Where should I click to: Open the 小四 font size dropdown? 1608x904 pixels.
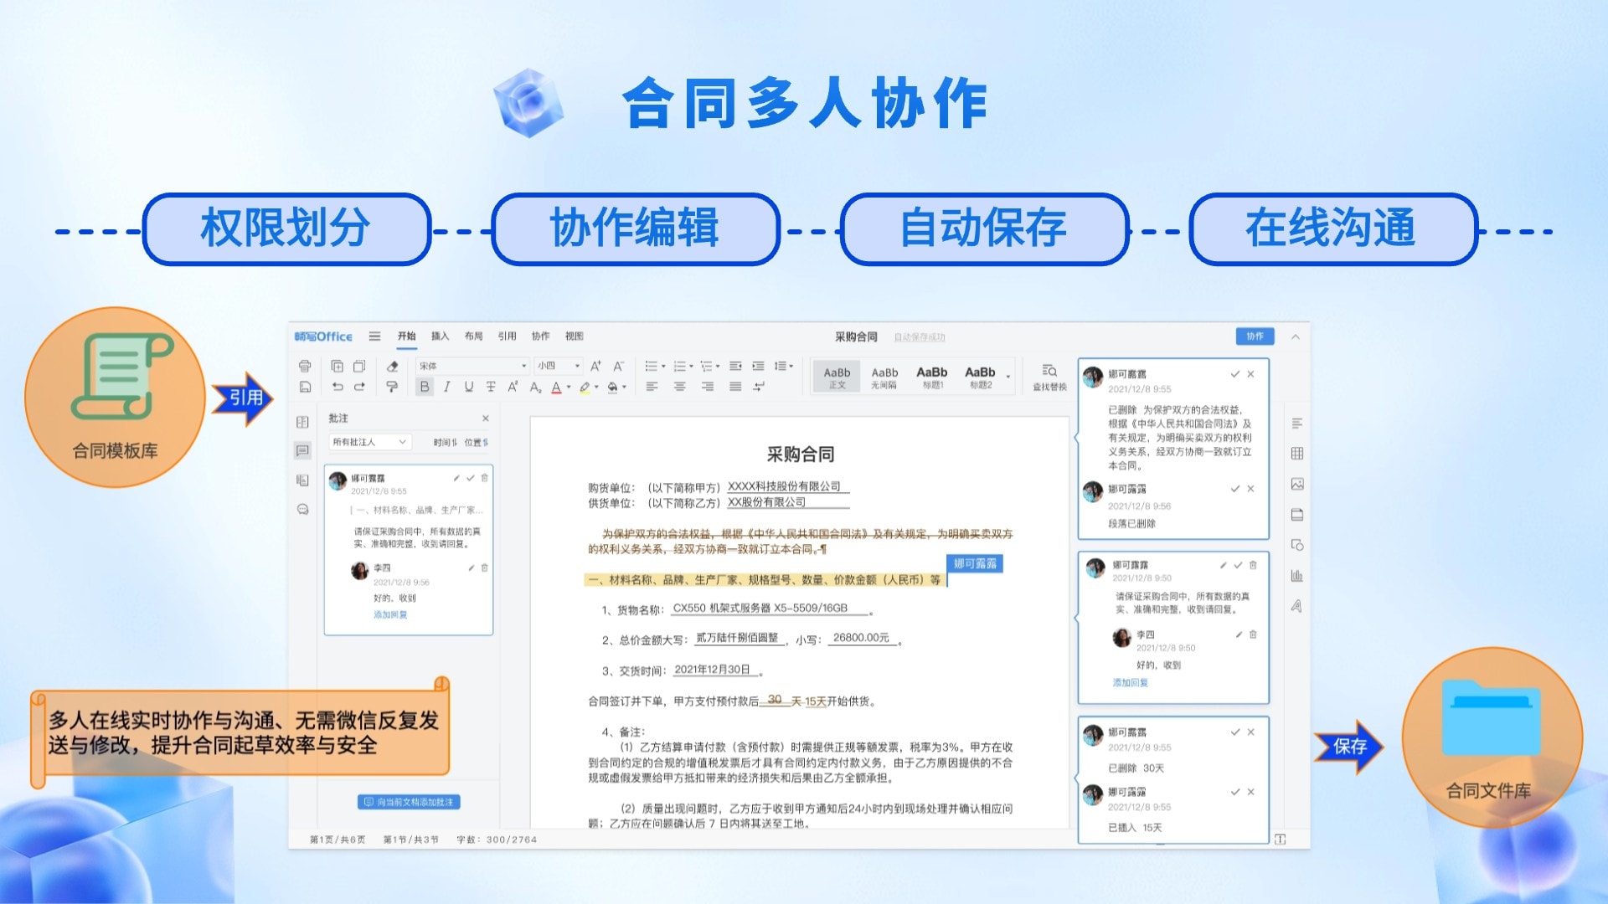point(559,366)
